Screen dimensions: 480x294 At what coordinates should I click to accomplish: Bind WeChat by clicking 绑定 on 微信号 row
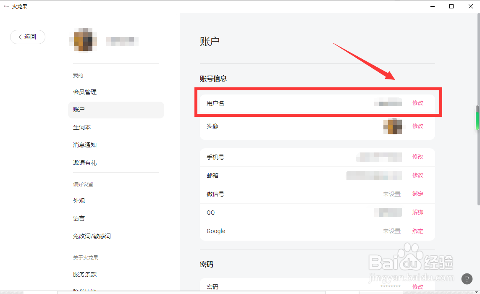tap(418, 194)
